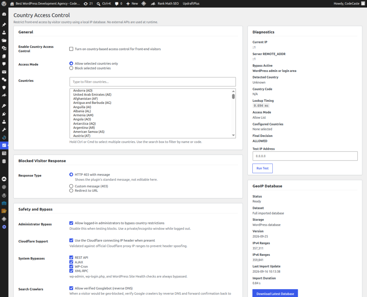Viewport: 367px width, 297px height.
Task: Choose Custom message (403) response type
Action: click(x=71, y=186)
